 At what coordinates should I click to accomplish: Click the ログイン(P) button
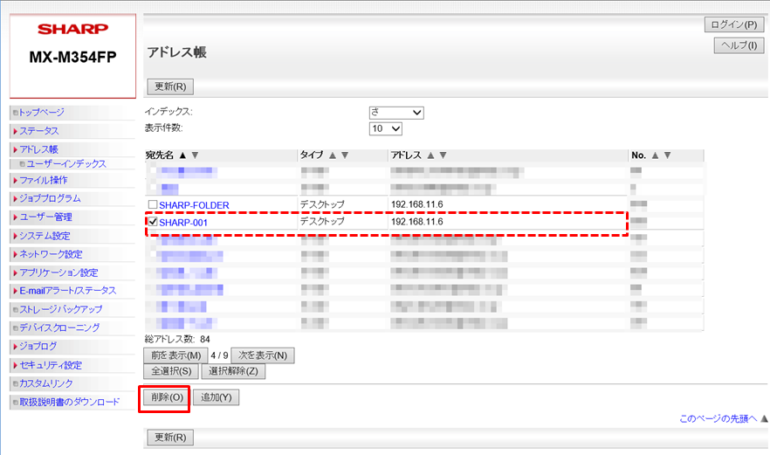click(x=734, y=24)
